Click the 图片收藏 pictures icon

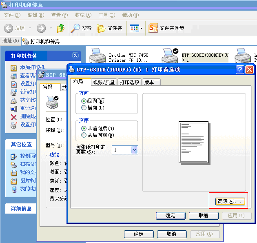14,181
